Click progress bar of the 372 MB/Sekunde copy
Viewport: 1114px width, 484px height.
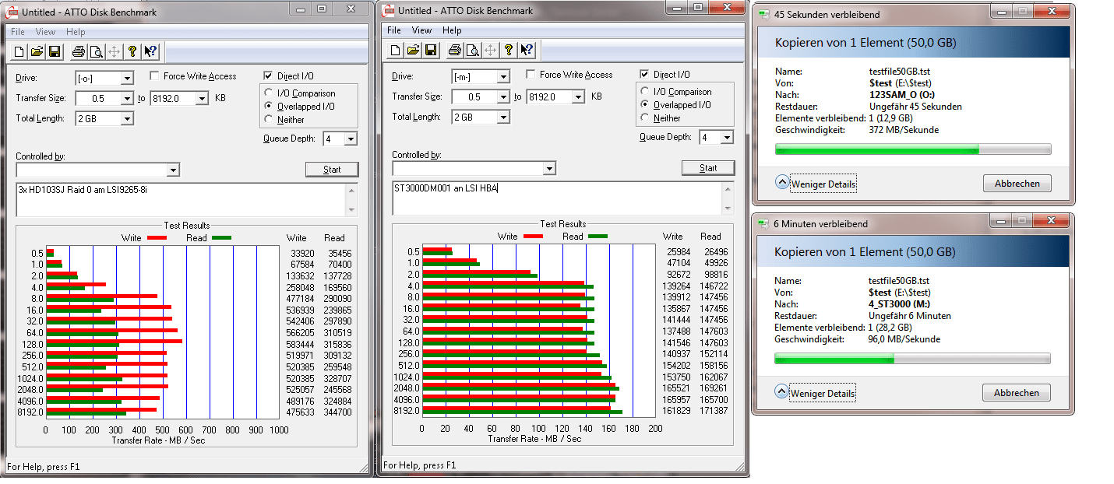[912, 149]
